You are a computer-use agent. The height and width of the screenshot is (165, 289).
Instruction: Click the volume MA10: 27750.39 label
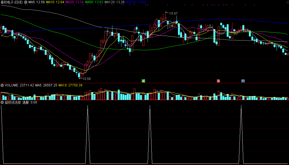point(70,85)
